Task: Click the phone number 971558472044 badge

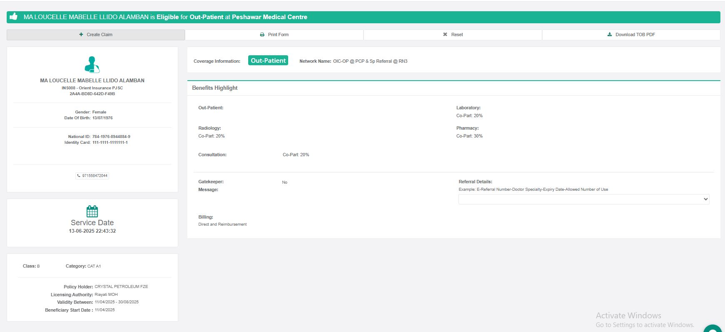Action: pyautogui.click(x=92, y=176)
